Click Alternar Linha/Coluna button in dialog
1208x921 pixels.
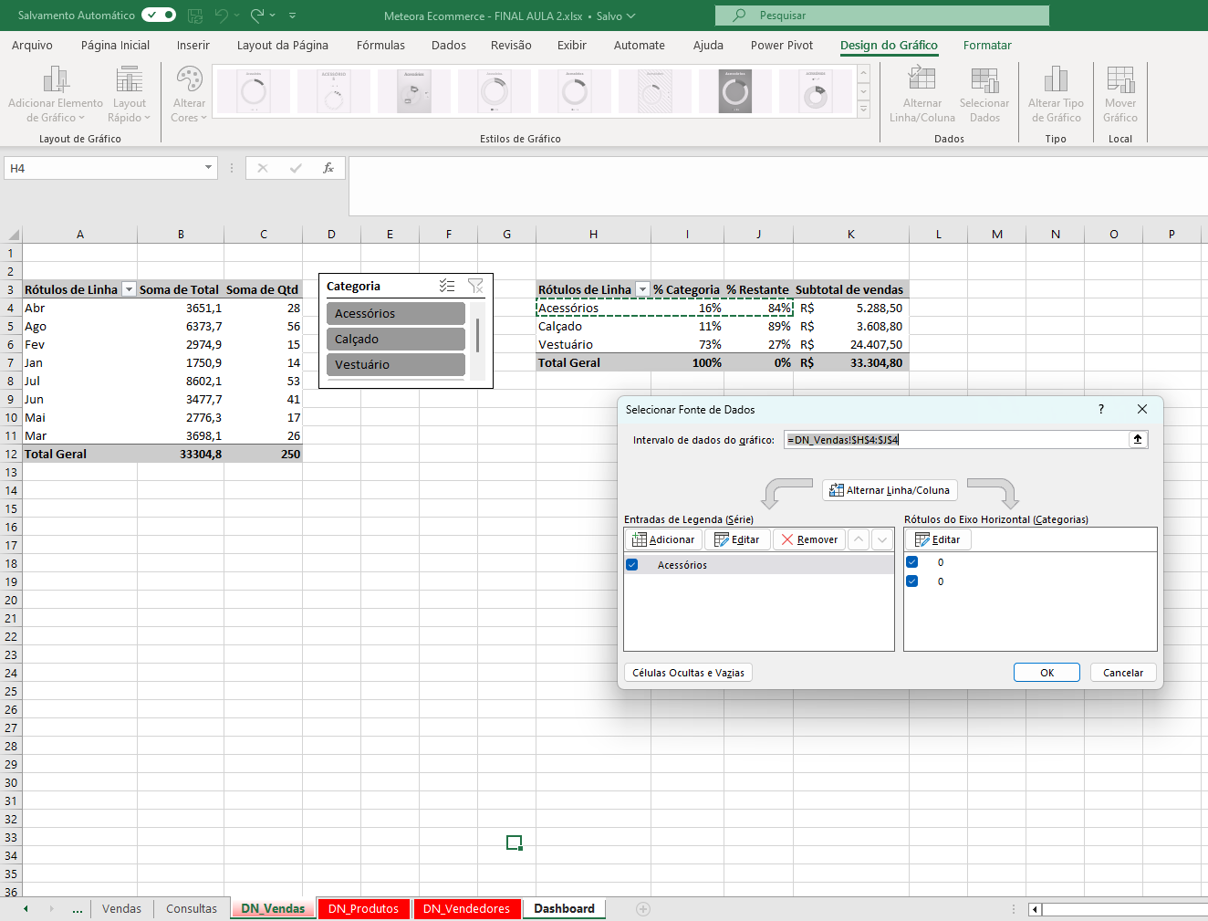[x=890, y=490]
